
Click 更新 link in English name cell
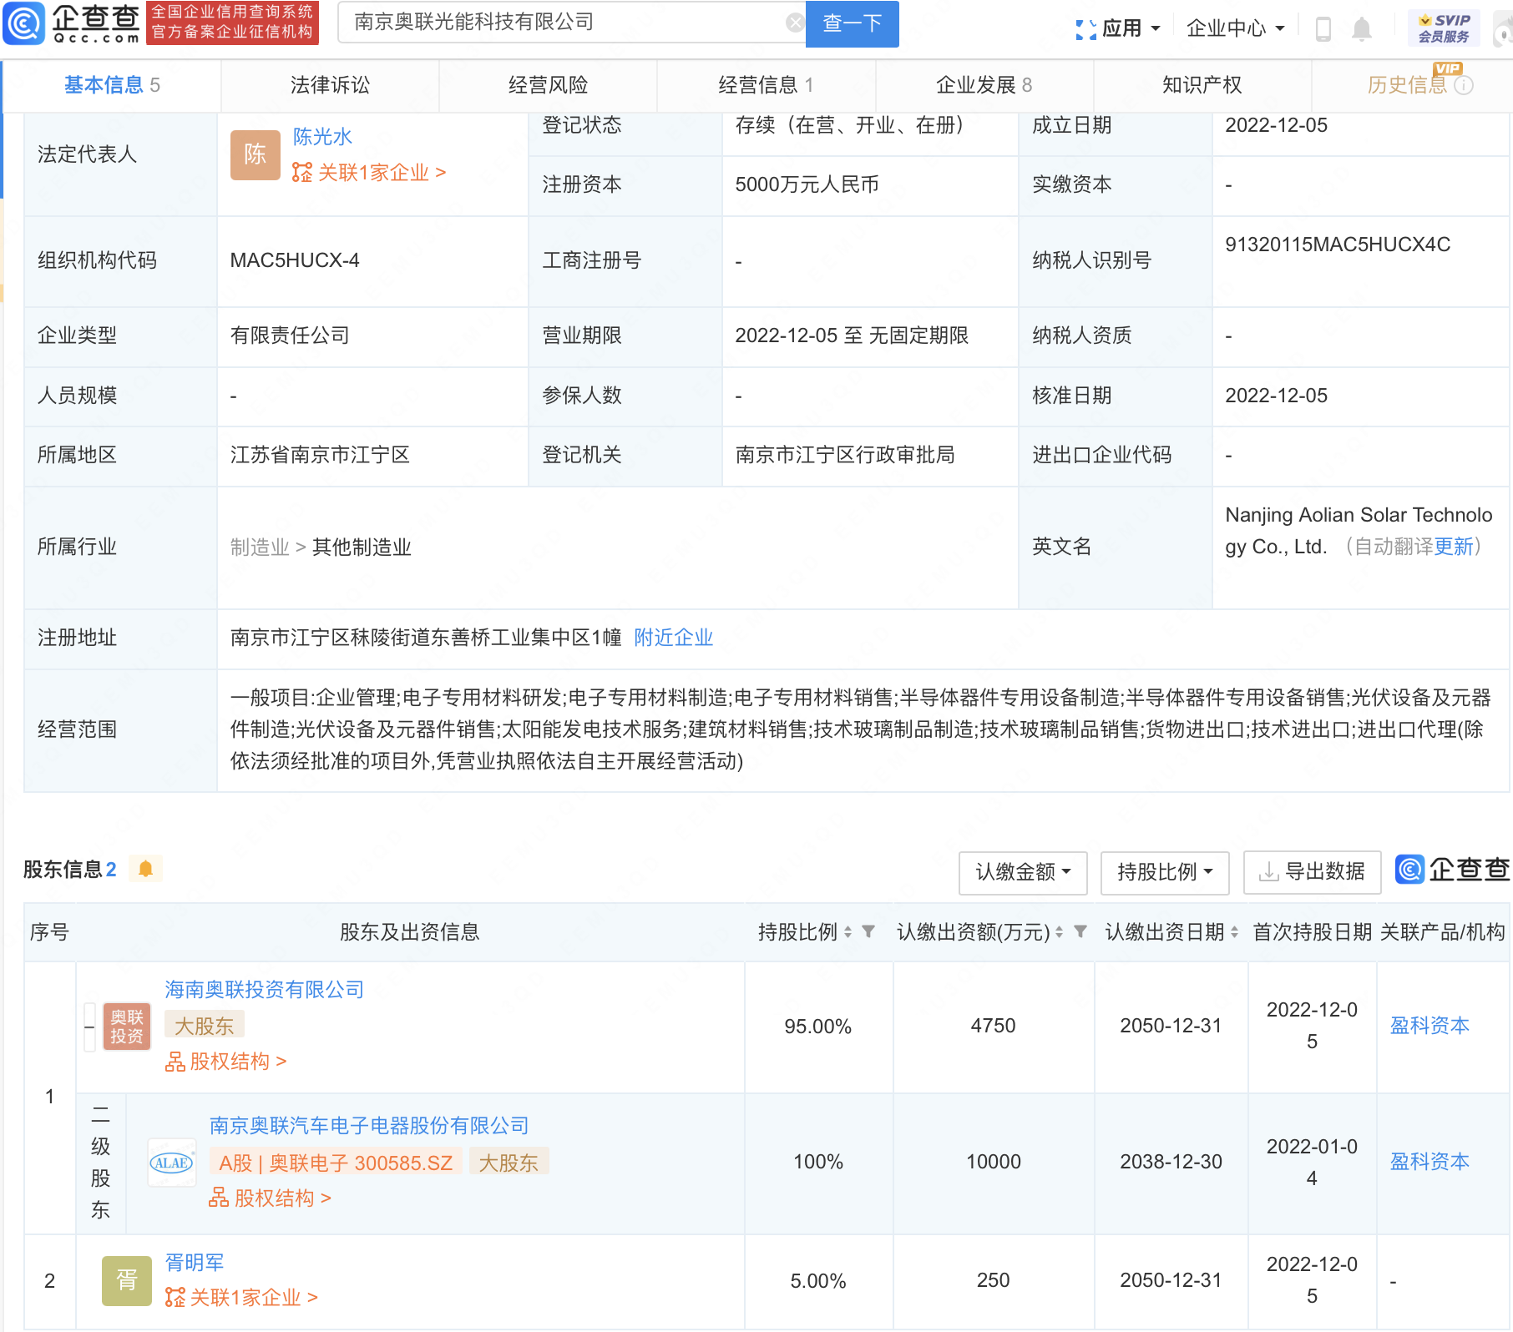pyautogui.click(x=1454, y=547)
